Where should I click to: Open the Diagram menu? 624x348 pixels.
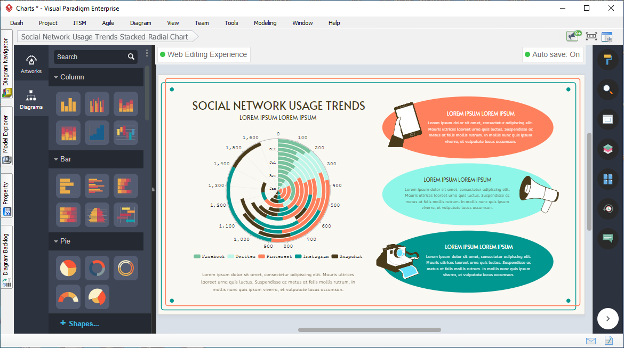click(140, 23)
